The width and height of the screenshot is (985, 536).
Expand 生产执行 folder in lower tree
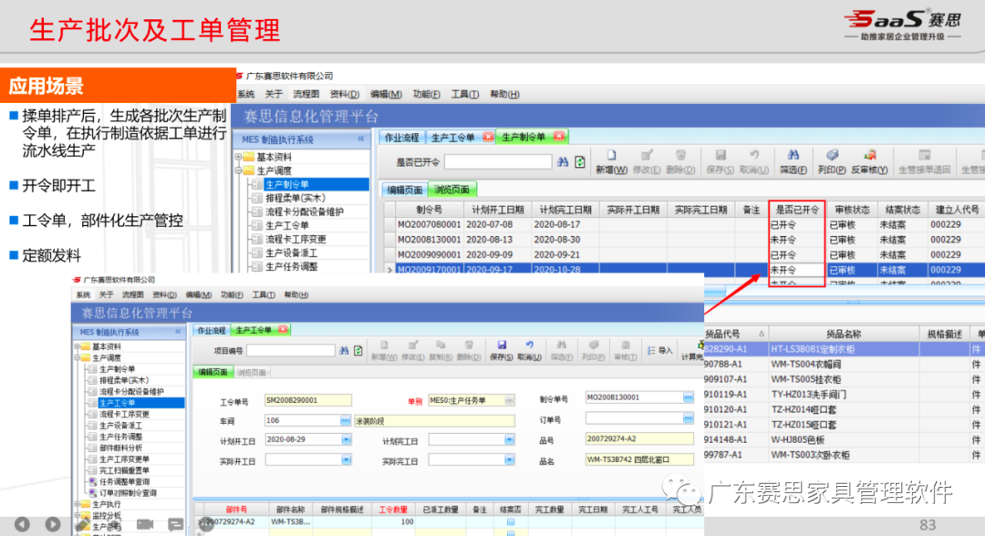coord(77,504)
